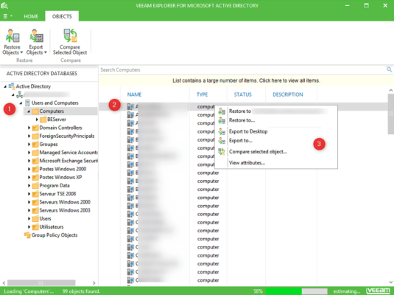Expand the Domain Controllers folder
The height and width of the screenshot is (295, 394).
29,128
